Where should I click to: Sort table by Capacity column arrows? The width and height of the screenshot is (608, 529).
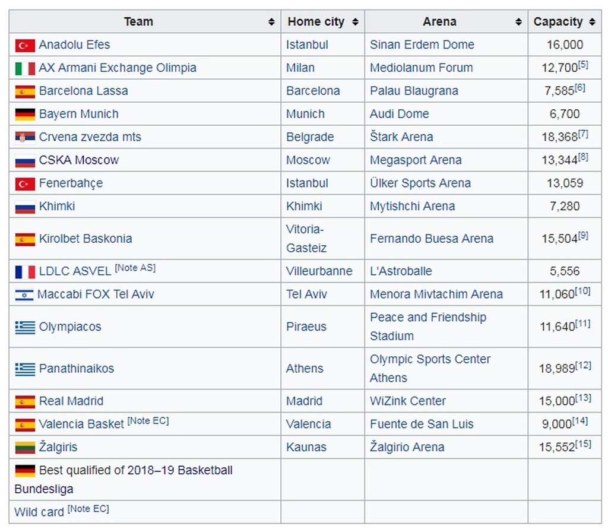coord(592,22)
